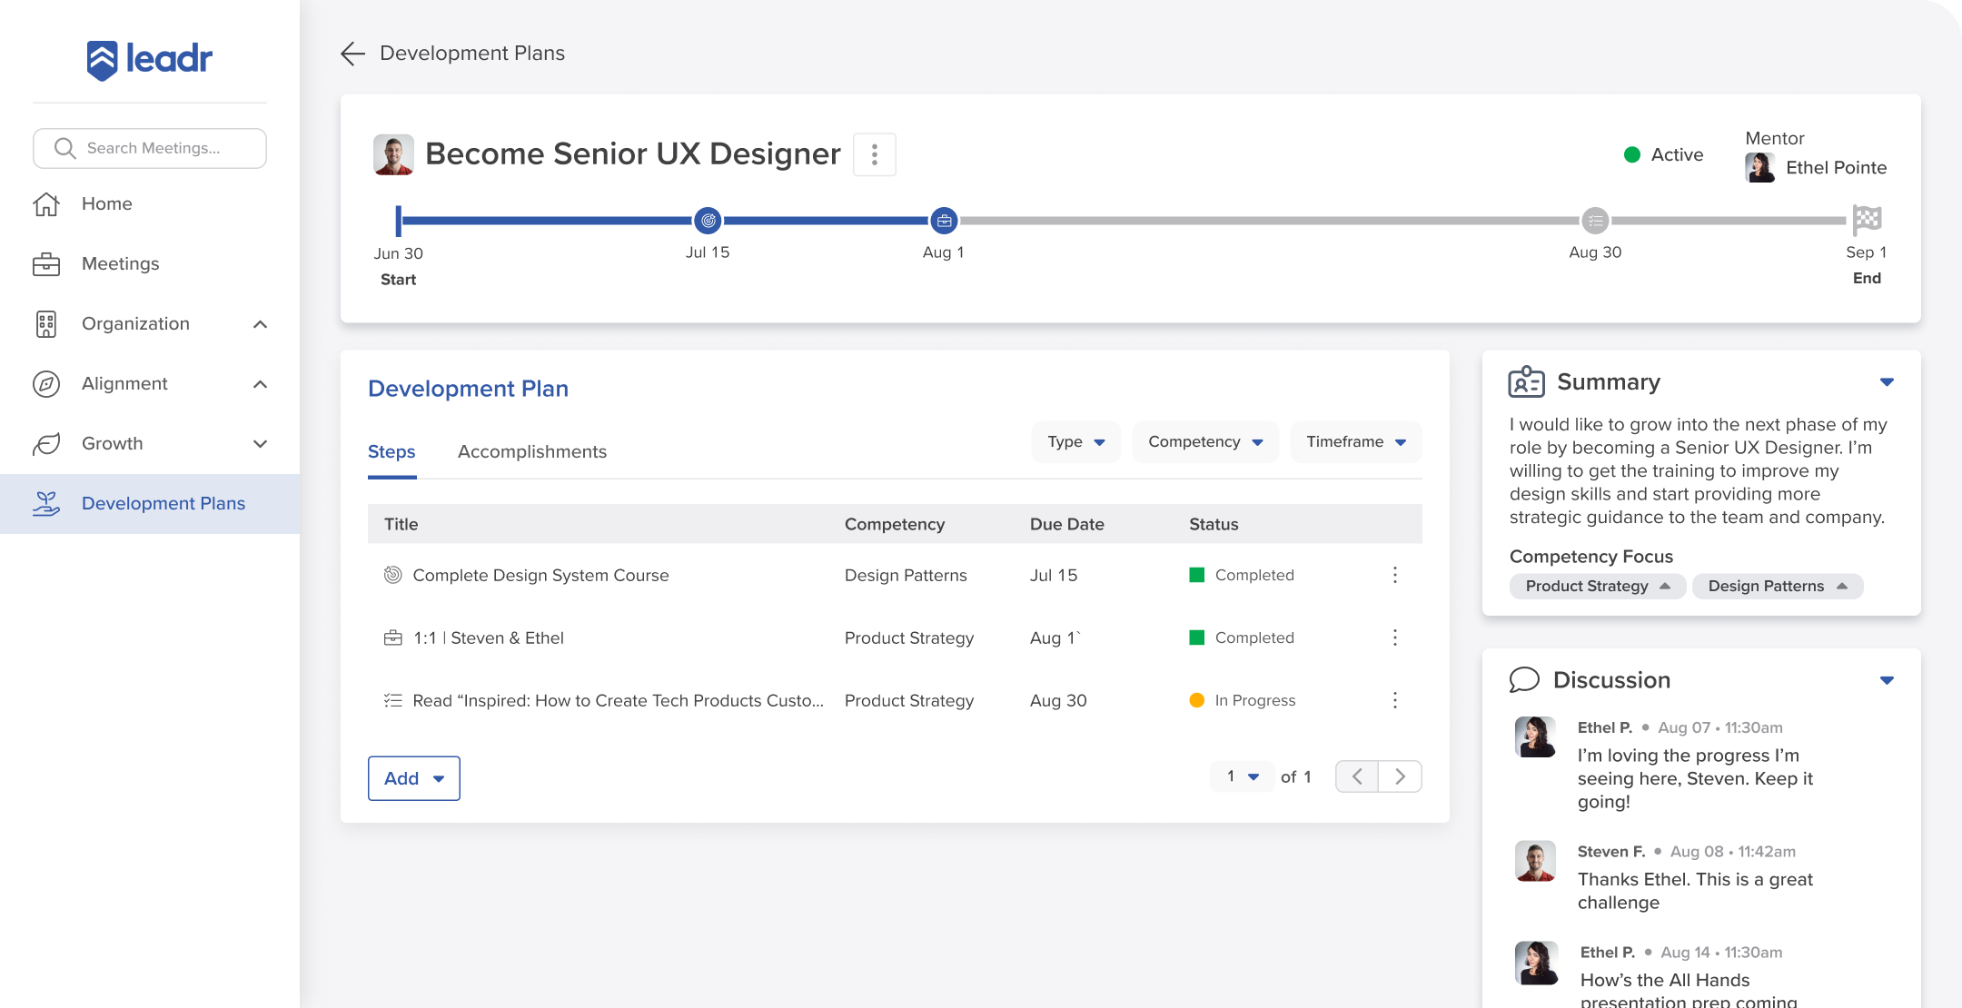Viewport: 1962px width, 1008px height.
Task: Click the Due Date column header
Action: pyautogui.click(x=1066, y=524)
